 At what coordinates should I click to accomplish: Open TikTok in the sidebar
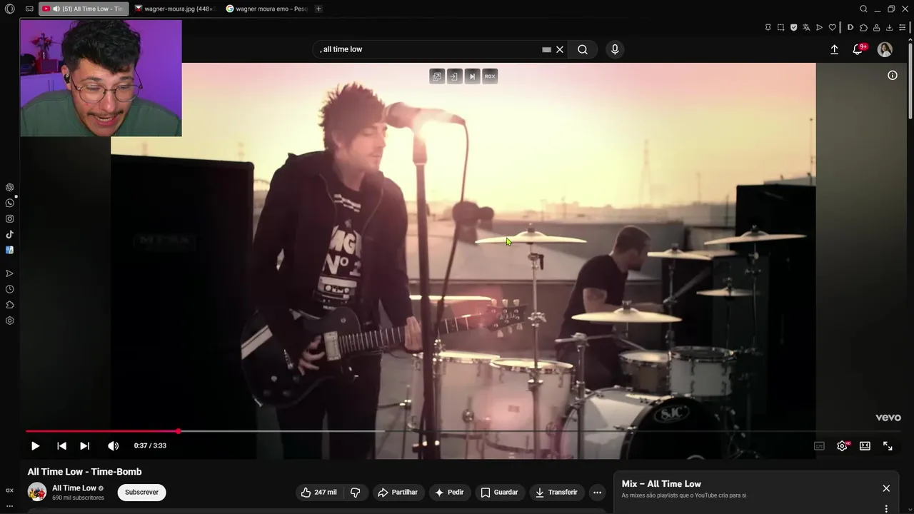point(9,234)
